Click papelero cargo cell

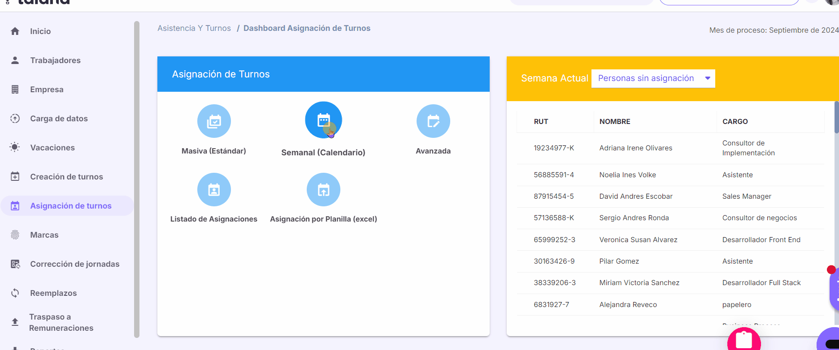click(x=737, y=305)
